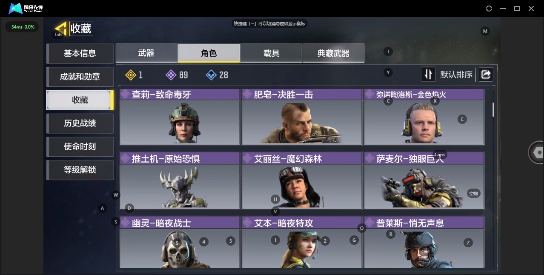Click the Tencent Pioneer logo
The height and width of the screenshot is (275, 544).
(x=26, y=9)
